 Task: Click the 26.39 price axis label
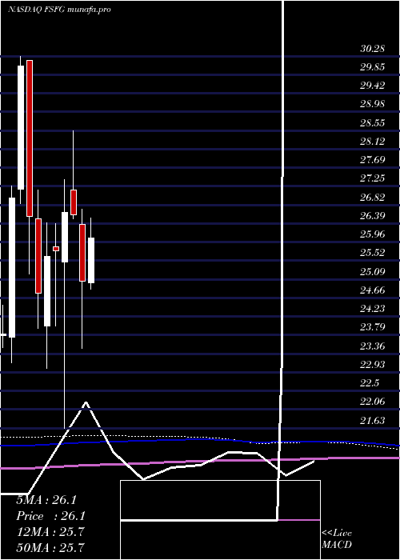coord(372,216)
